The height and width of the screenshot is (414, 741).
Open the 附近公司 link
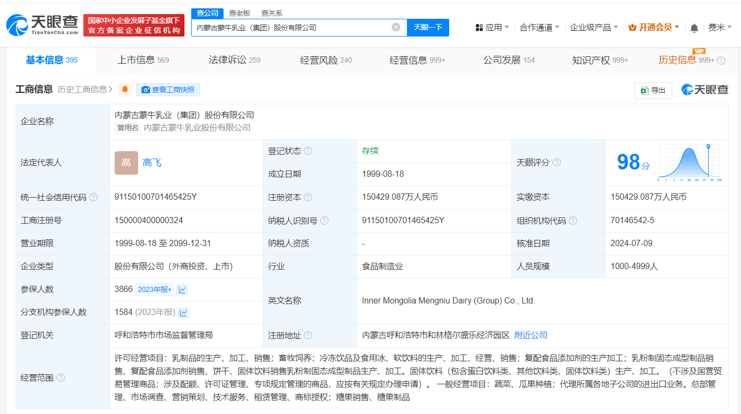coord(531,335)
